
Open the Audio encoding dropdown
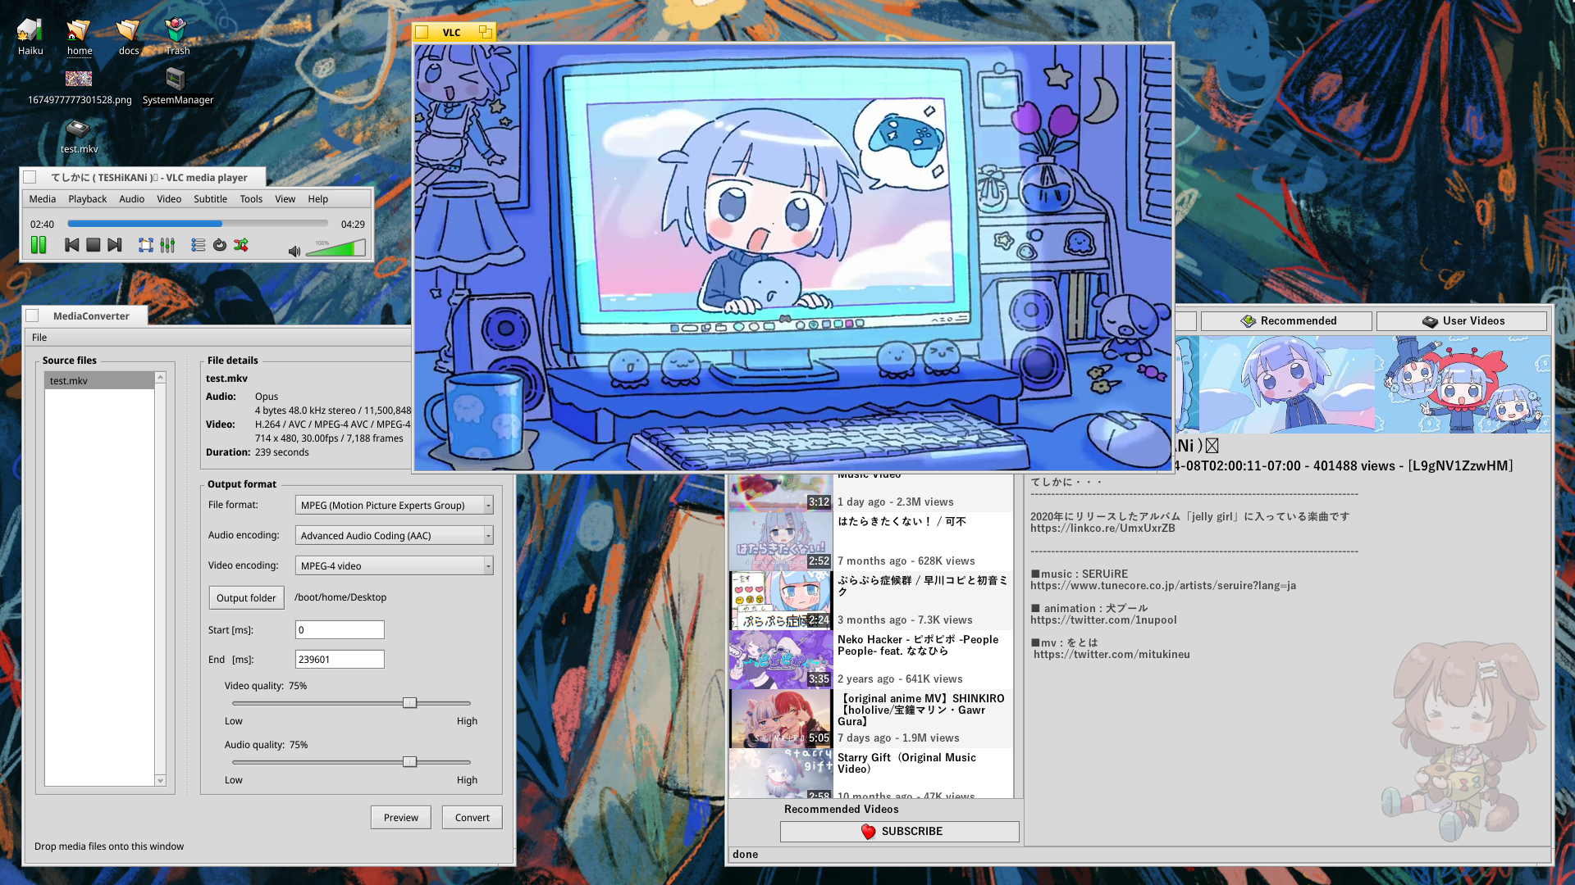pos(394,535)
